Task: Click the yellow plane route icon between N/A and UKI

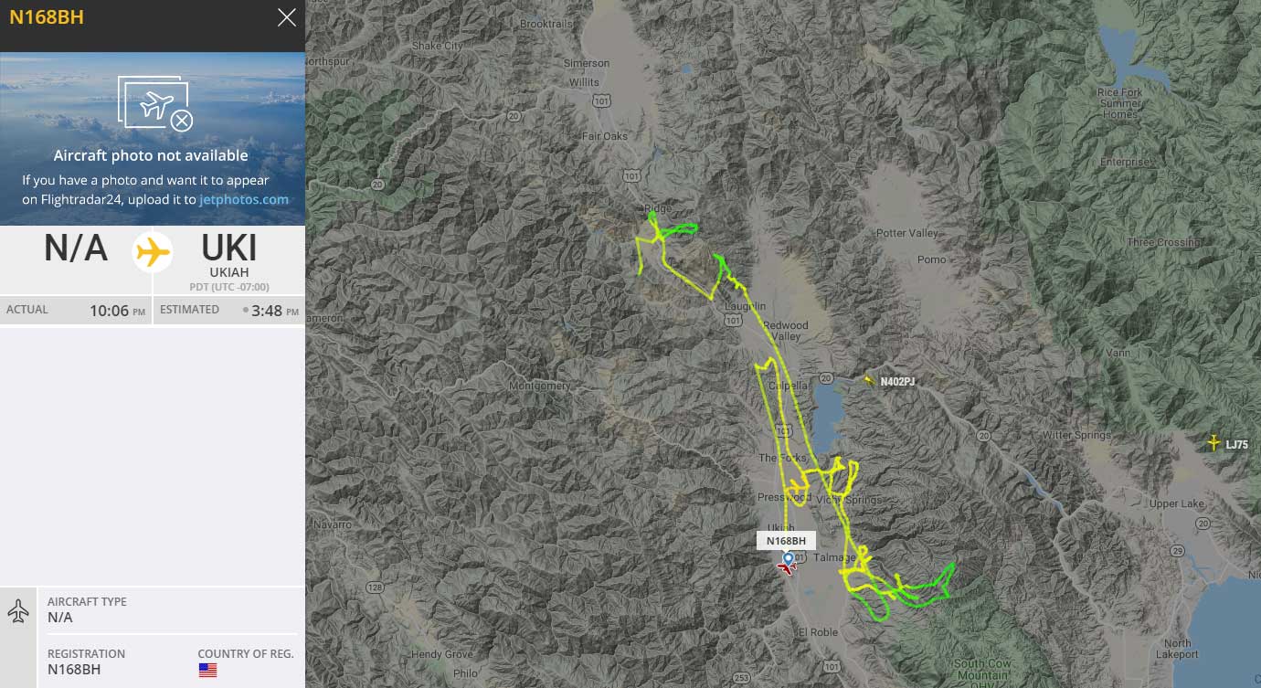Action: click(x=153, y=251)
